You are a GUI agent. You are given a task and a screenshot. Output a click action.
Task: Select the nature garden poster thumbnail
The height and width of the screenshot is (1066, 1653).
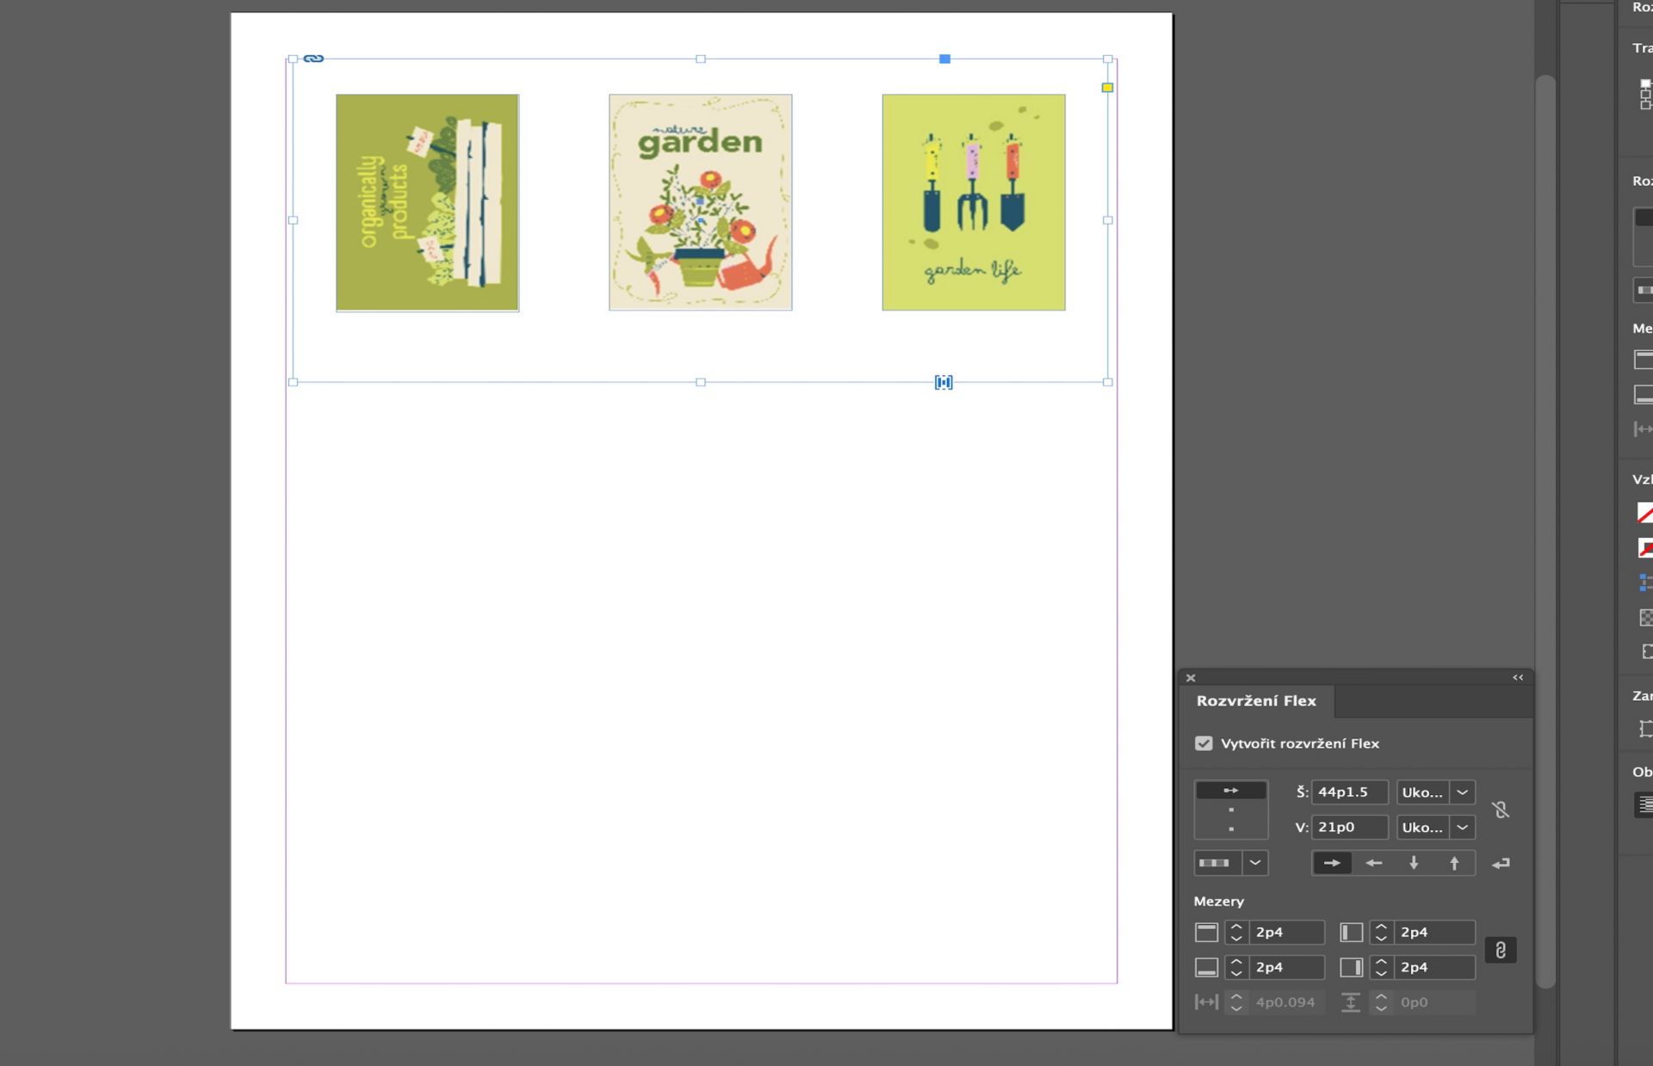tap(700, 202)
